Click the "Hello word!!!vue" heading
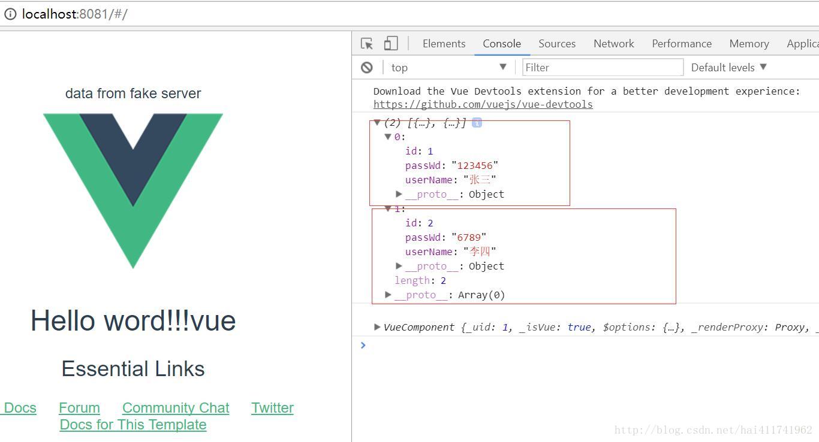This screenshot has height=442, width=819. coord(133,321)
